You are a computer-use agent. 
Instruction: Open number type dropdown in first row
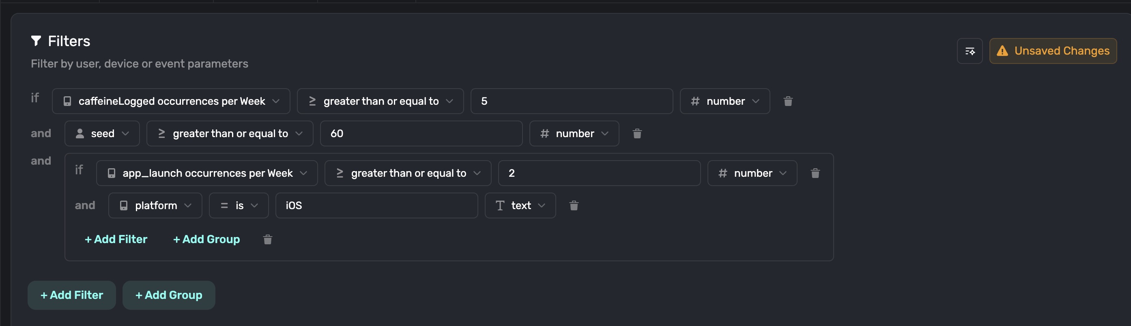point(725,101)
